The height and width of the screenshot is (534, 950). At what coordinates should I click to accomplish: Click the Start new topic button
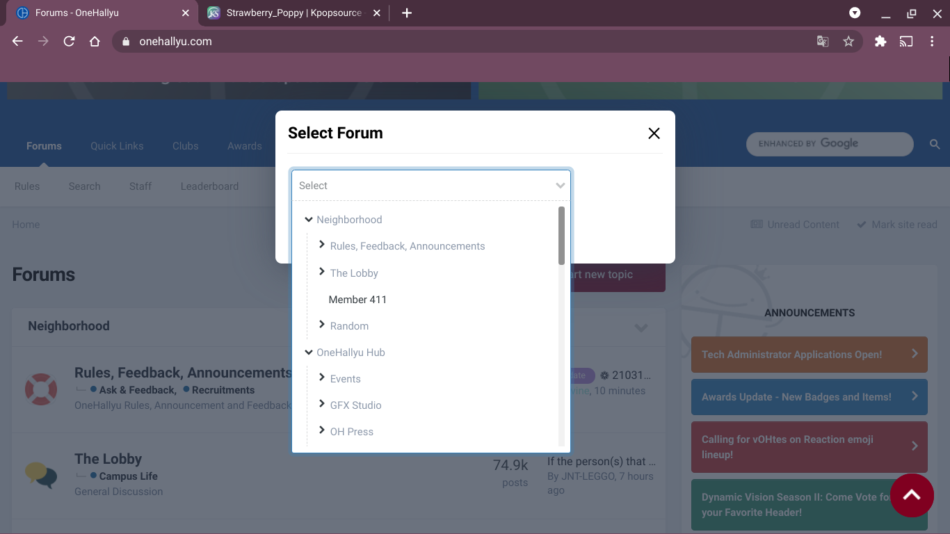pos(618,275)
